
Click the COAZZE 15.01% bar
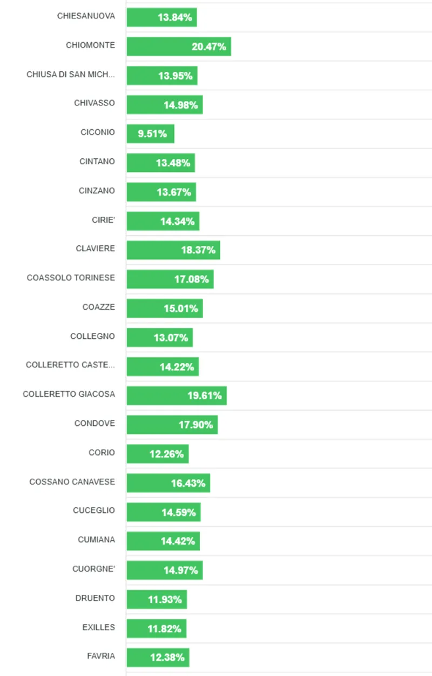pyautogui.click(x=165, y=309)
